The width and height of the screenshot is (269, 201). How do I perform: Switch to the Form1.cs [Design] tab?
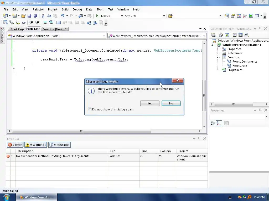click(x=55, y=29)
